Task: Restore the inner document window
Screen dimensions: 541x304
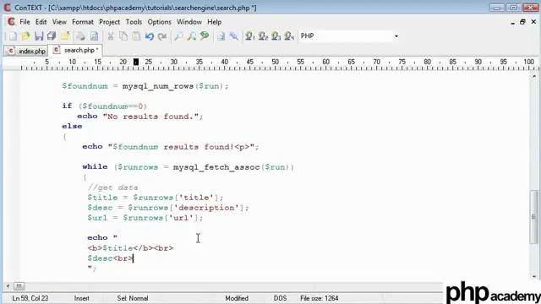Action: pyautogui.click(x=522, y=22)
